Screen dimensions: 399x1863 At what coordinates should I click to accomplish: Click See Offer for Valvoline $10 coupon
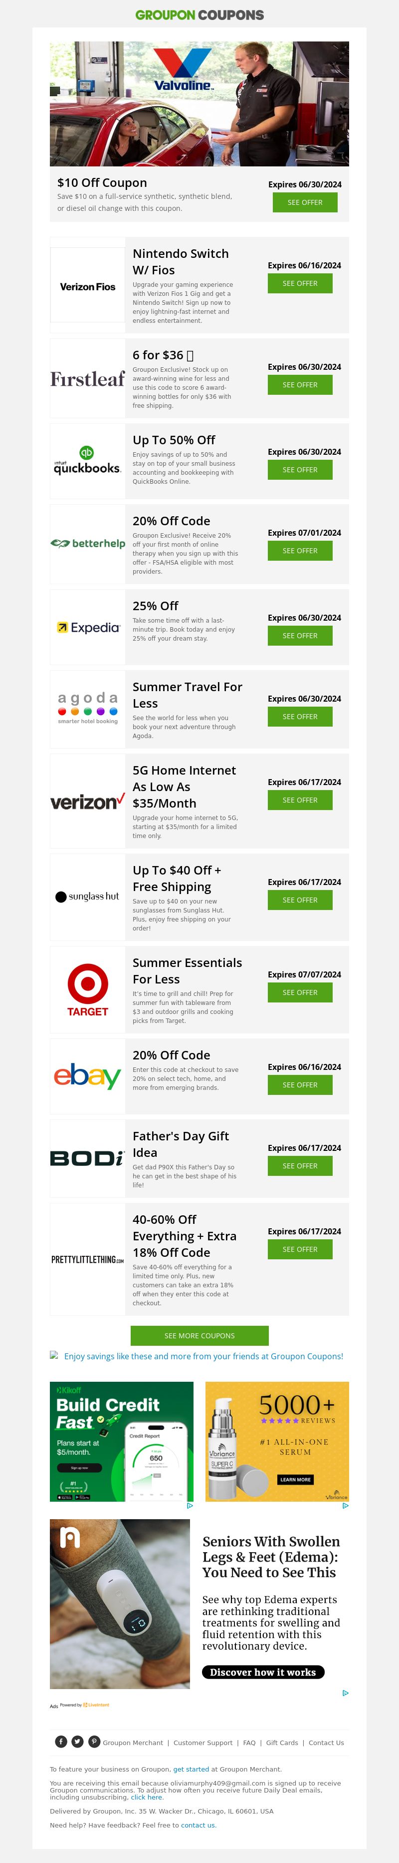[x=304, y=202]
